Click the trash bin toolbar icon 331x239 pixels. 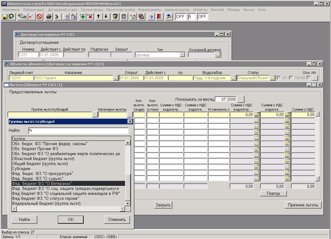(x=115, y=17)
